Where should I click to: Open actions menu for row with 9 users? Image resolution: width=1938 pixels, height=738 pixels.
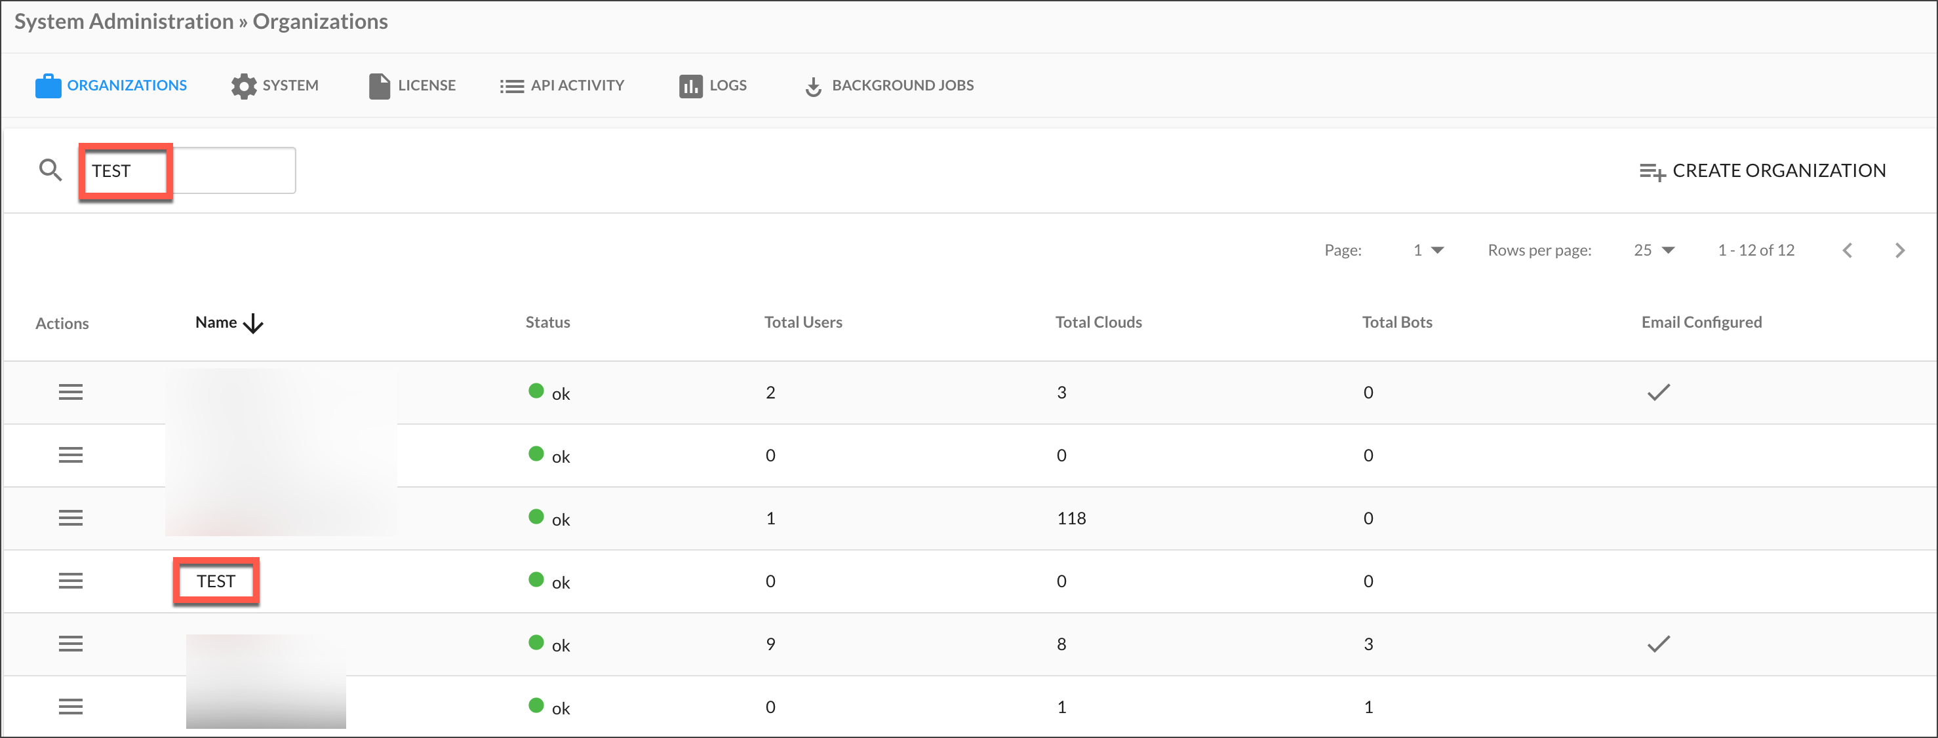(71, 644)
